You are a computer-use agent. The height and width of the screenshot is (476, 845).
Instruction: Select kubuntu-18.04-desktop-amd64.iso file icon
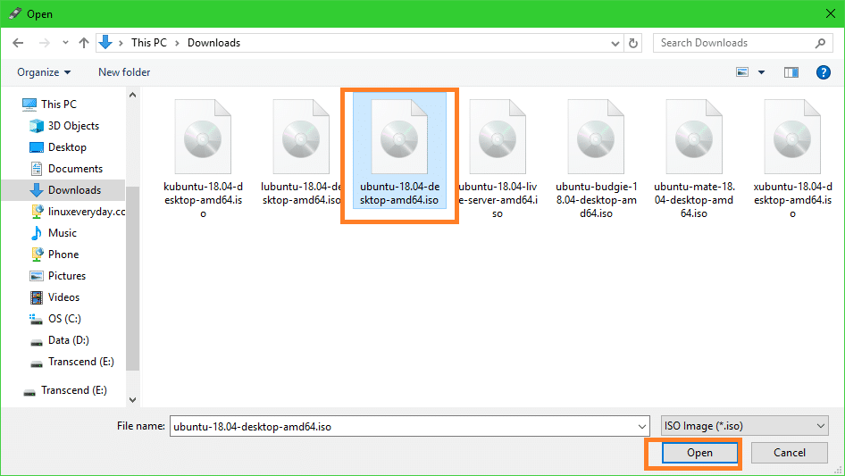[x=203, y=138]
